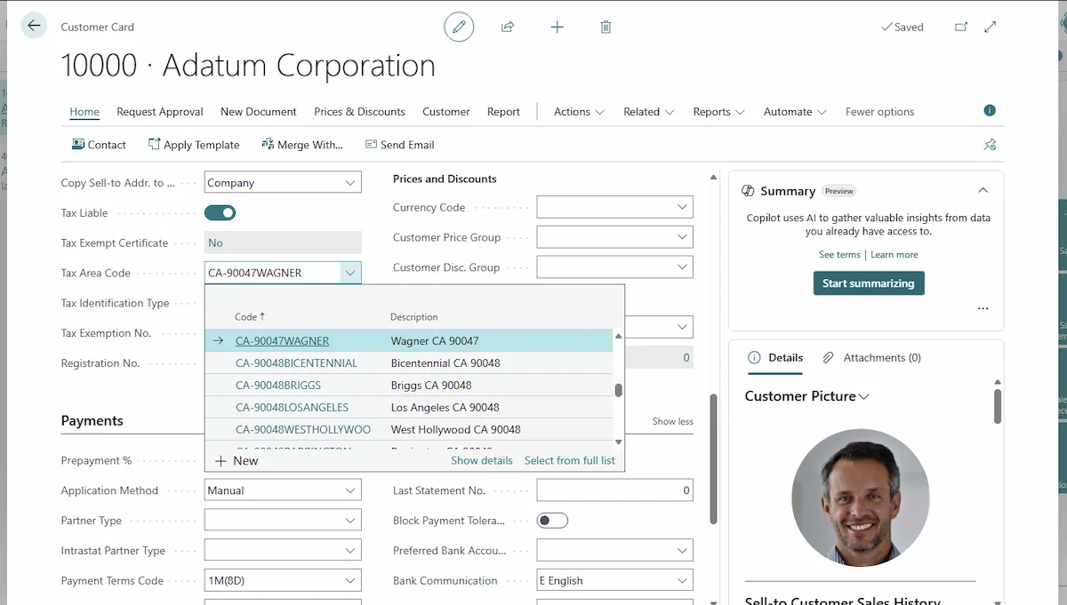Toggle Block Payment Tolerance switch
The image size is (1067, 605).
coord(552,521)
